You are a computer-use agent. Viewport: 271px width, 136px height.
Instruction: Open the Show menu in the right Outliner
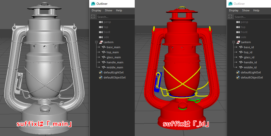[x=246, y=10]
